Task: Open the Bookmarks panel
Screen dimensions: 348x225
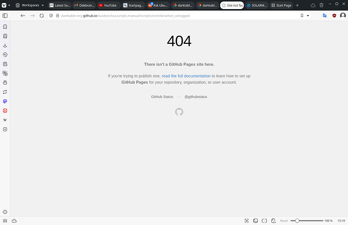Action: pyautogui.click(x=5, y=27)
